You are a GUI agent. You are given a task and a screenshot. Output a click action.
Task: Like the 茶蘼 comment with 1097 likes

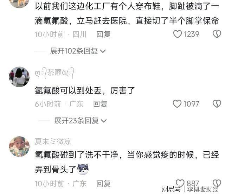pyautogui.click(x=177, y=104)
